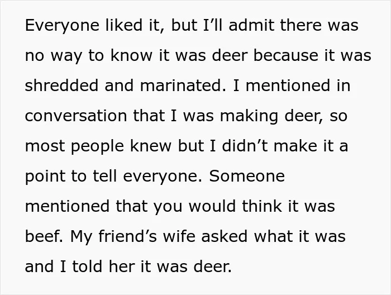Click the word "making" before "deer"
This screenshot has height=295, width=391.
click(249, 116)
